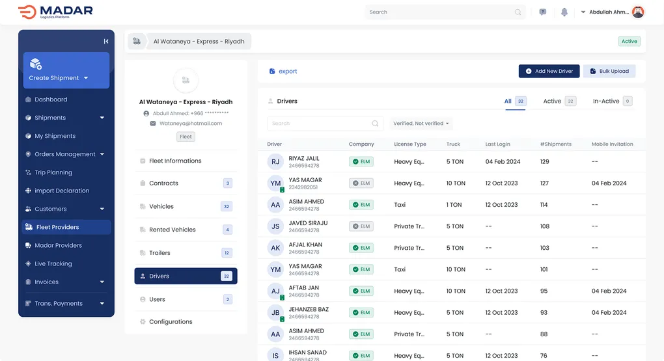This screenshot has height=361, width=664.
Task: Toggle ELM status badge for RIYAZ JALIL
Action: pos(361,161)
